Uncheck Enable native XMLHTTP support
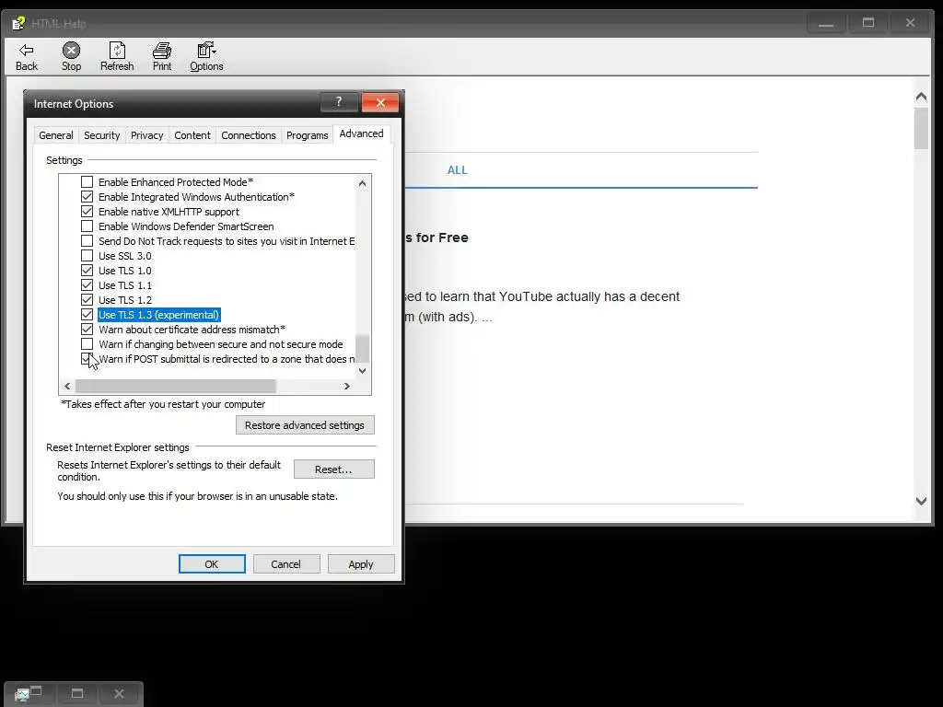This screenshot has width=943, height=707. [87, 212]
